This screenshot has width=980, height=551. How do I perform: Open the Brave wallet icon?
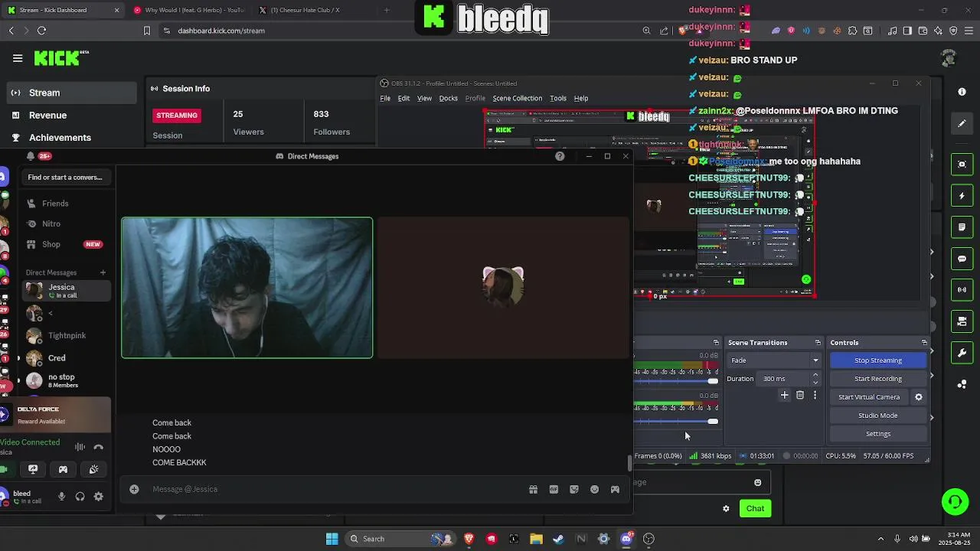coord(923,31)
